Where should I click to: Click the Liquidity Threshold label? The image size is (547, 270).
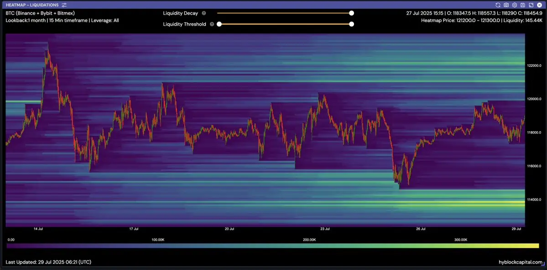(x=185, y=24)
